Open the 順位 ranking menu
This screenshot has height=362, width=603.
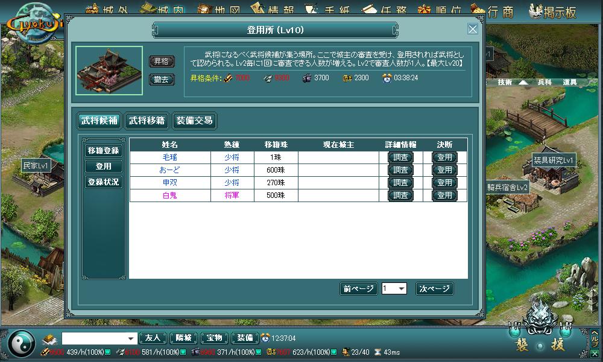439,8
